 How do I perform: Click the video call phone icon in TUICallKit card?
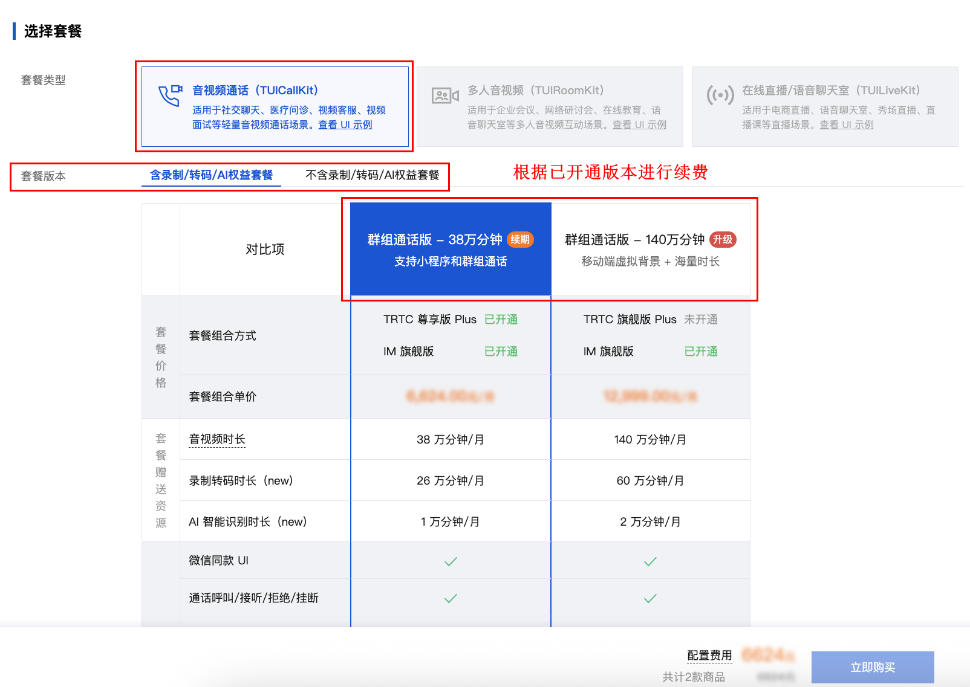(171, 95)
